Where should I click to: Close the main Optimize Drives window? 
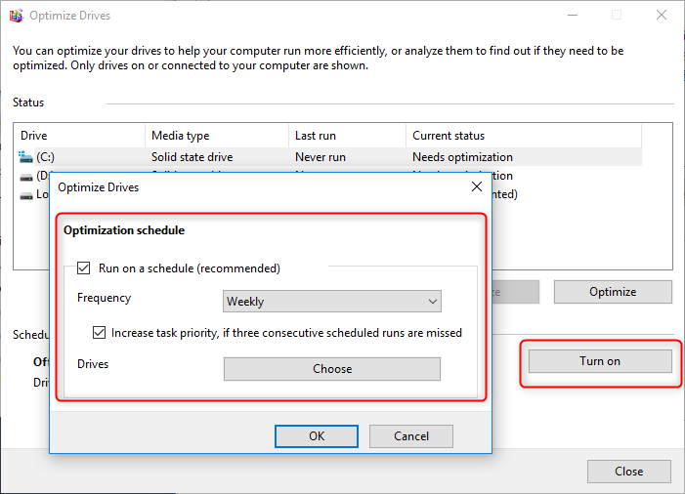pyautogui.click(x=661, y=16)
